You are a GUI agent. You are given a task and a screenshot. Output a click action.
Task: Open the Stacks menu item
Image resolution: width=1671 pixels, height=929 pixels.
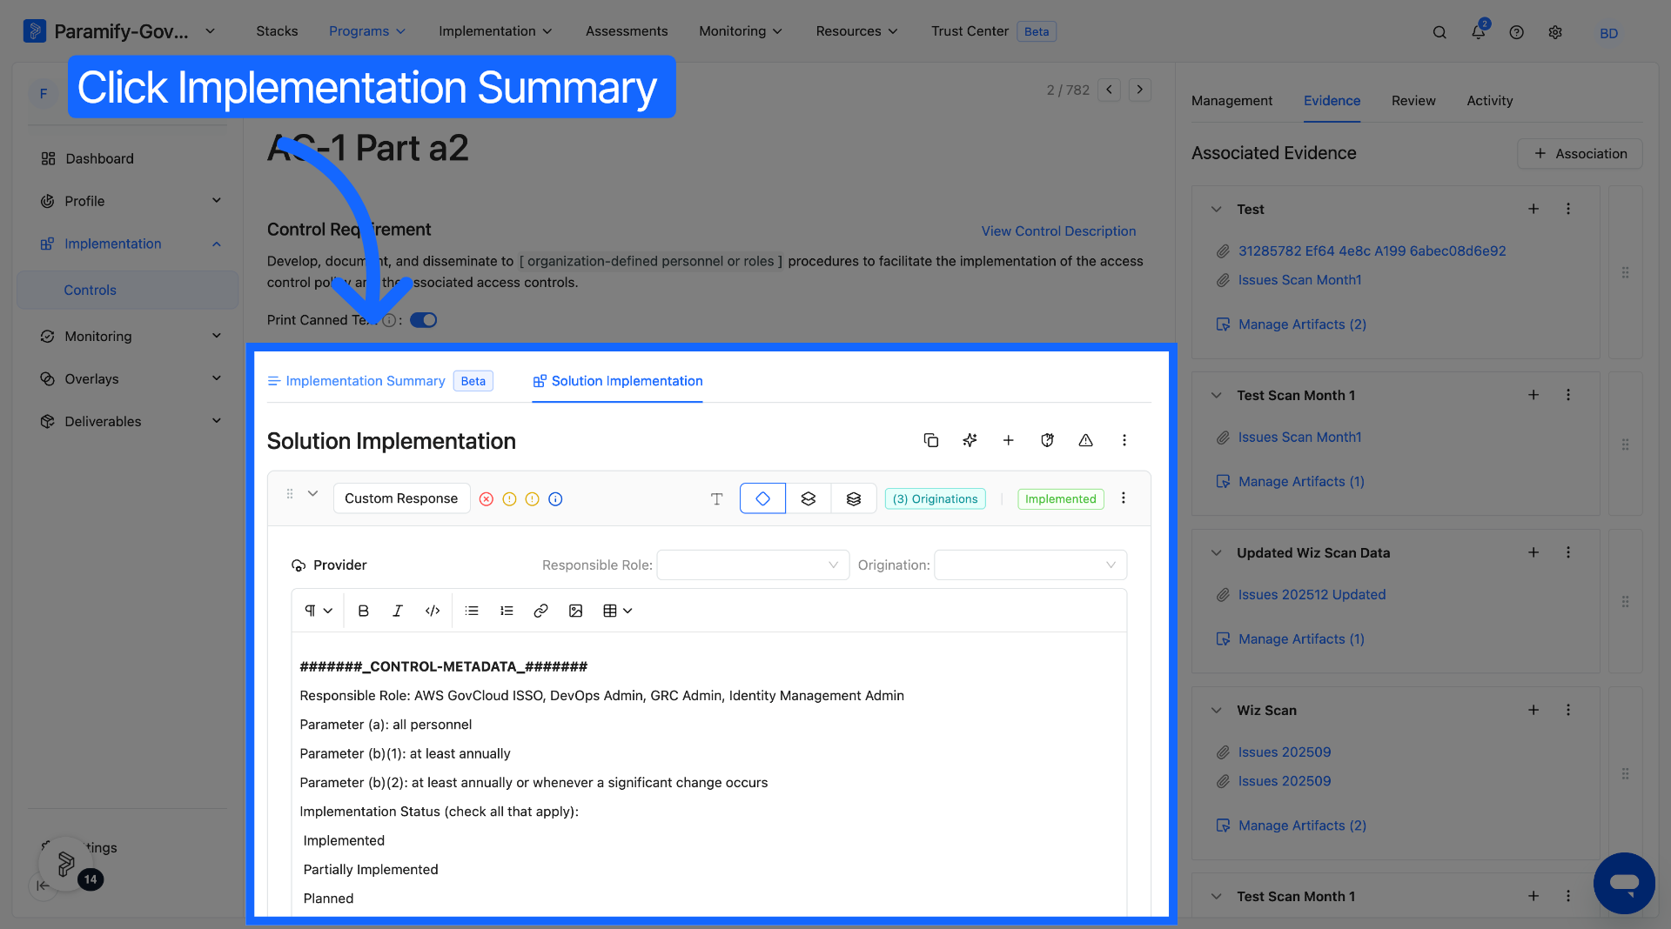tap(277, 31)
